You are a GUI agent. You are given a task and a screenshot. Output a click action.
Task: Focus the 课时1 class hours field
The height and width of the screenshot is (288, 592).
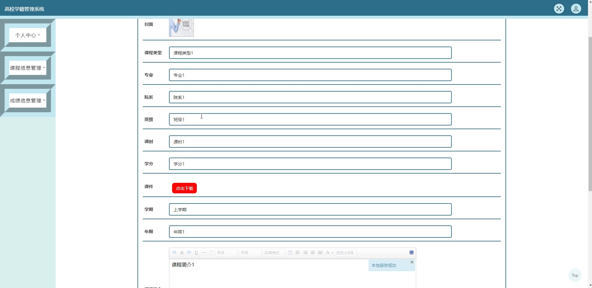pos(310,142)
